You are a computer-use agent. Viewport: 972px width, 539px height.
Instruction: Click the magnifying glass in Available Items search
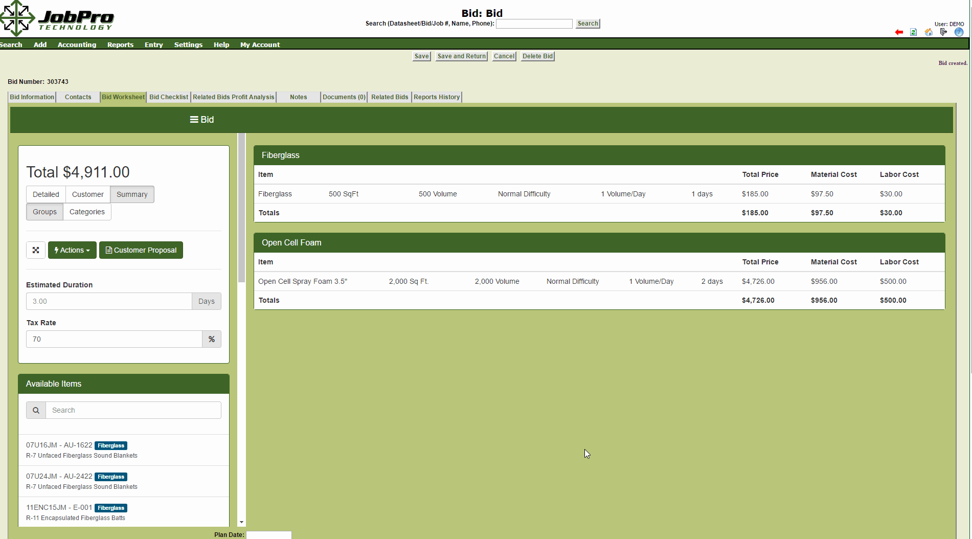click(36, 410)
